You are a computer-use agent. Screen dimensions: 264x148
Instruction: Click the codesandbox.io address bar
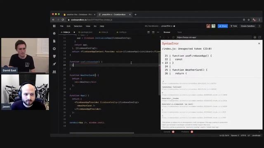coord(155,20)
